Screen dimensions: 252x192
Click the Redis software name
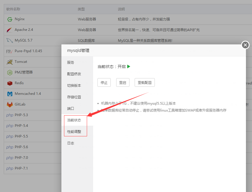[x=19, y=83]
